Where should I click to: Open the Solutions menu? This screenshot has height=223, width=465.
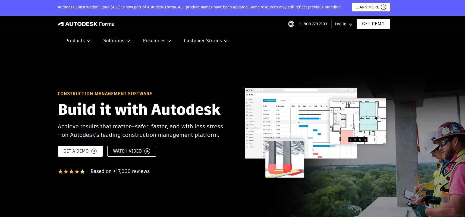[117, 41]
